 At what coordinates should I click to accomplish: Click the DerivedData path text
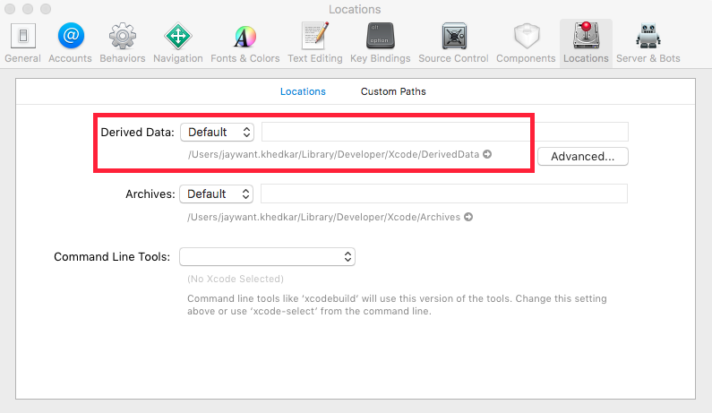pyautogui.click(x=334, y=154)
